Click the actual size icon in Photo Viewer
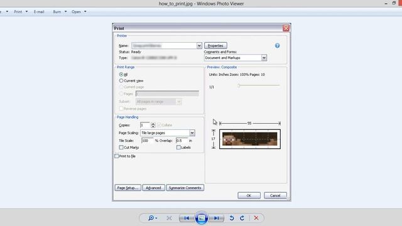Image resolution: width=402 pixels, height=226 pixels. [169, 218]
